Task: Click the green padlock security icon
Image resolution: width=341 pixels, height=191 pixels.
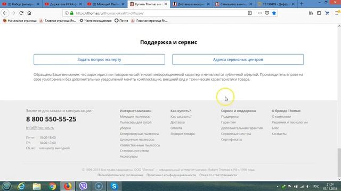Action: point(72,13)
